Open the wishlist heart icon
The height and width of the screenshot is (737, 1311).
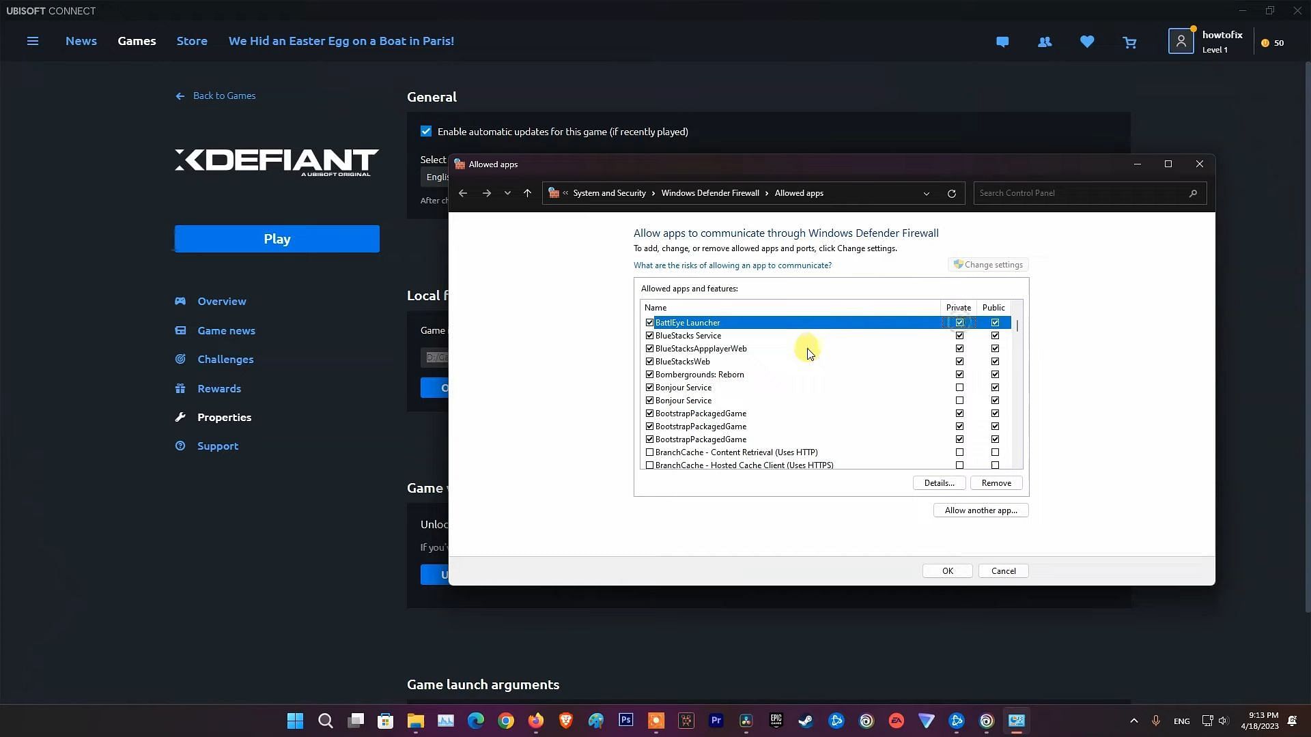click(1087, 42)
